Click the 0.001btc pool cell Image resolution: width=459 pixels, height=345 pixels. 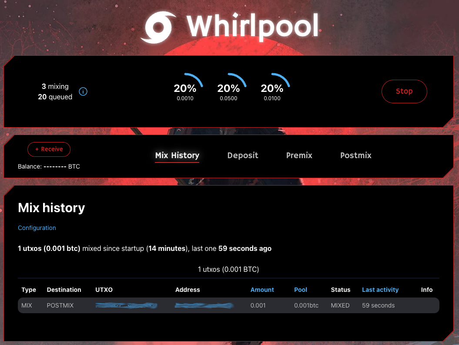pyautogui.click(x=306, y=305)
